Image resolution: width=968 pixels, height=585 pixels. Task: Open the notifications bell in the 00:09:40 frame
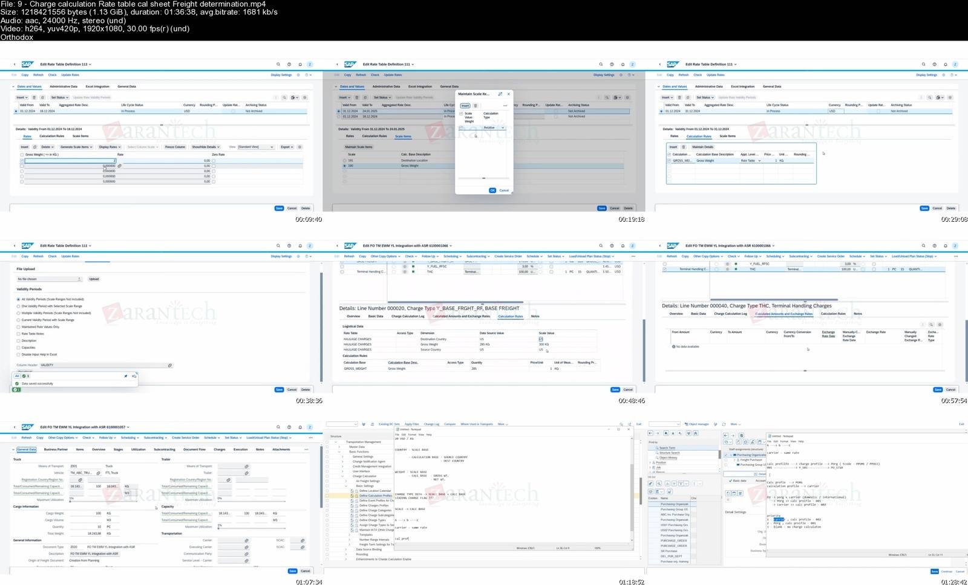[x=300, y=64]
